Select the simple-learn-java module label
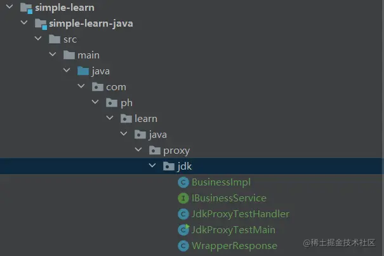384x256 pixels. (x=91, y=24)
